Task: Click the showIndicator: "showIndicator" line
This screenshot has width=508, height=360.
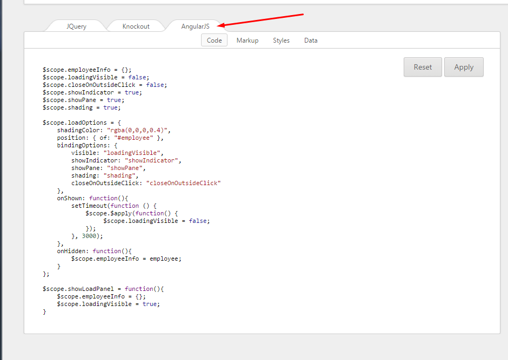Action: (126, 160)
